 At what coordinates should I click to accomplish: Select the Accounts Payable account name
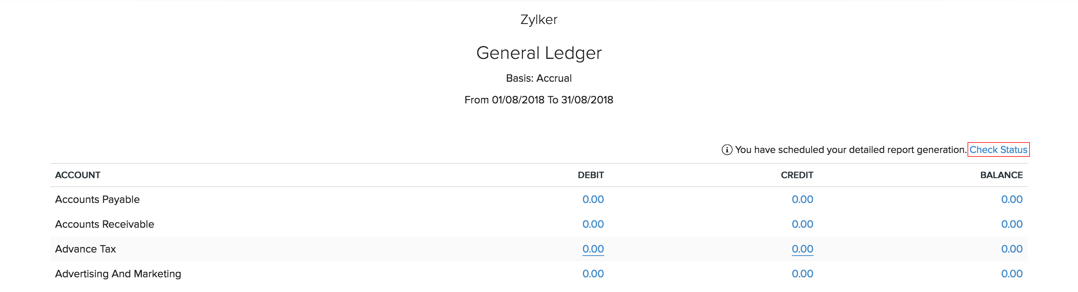tap(97, 199)
